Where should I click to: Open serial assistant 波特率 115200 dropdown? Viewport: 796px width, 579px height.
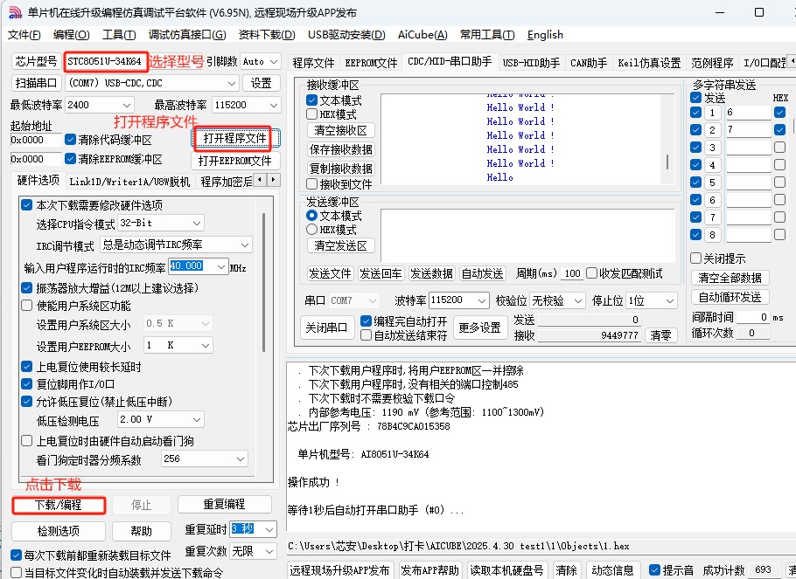(x=459, y=300)
